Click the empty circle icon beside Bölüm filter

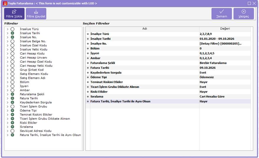[x=12, y=82]
